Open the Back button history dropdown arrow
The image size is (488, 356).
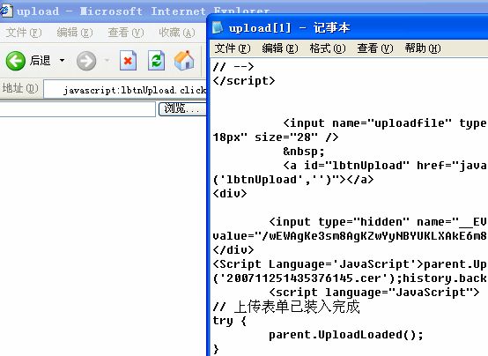[62, 61]
